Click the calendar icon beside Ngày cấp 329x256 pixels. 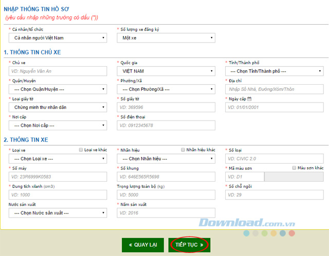coord(250,99)
